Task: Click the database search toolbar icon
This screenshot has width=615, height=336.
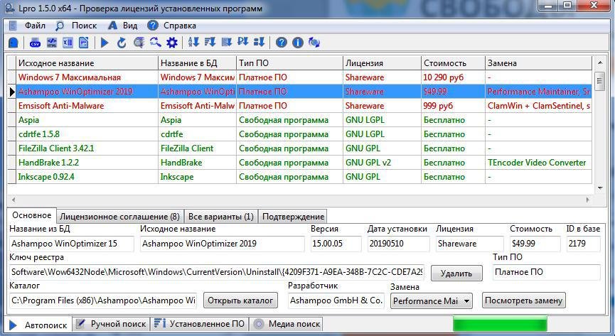Action: coord(139,43)
